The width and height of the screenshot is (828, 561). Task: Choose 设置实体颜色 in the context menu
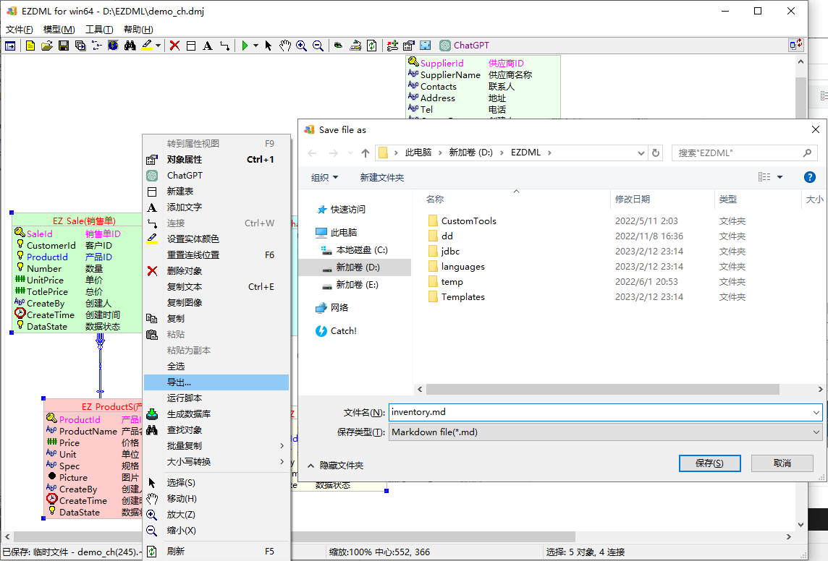tap(216, 239)
